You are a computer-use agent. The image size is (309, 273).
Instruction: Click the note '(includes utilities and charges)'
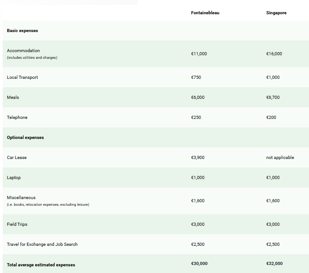click(32, 57)
